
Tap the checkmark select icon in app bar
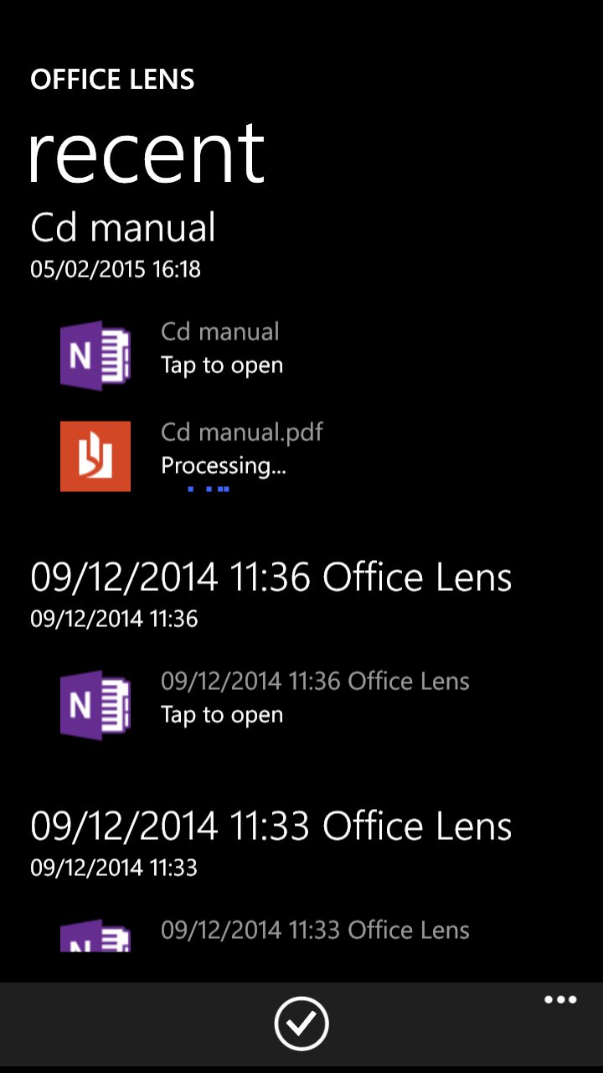point(301,1024)
